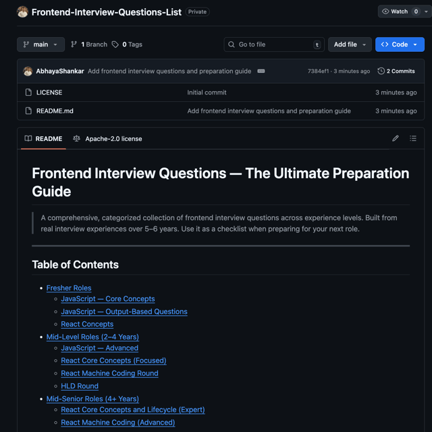
Task: Click the commit message ellipsis icon
Action: [x=261, y=71]
